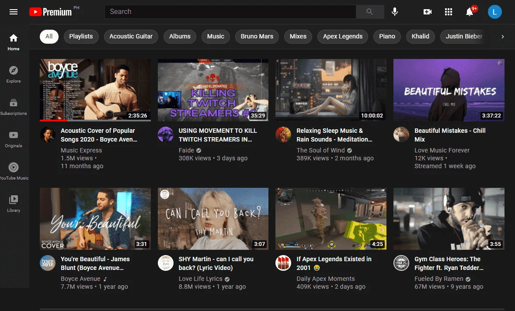The width and height of the screenshot is (515, 311).
Task: Open Fueled By Ramen channel avatar
Action: pos(401,263)
